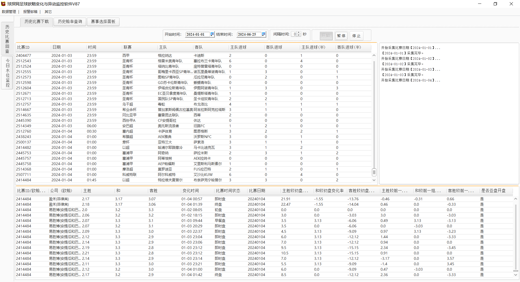The image size is (520, 282).
Task: Sort by the 联赛 column header
Action: [x=140, y=47]
